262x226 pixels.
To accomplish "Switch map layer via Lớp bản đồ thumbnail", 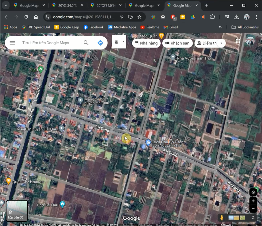I will click(x=17, y=211).
